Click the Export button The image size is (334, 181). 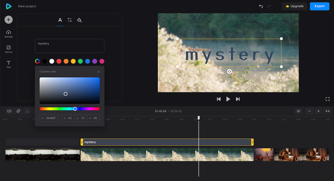[x=319, y=6]
